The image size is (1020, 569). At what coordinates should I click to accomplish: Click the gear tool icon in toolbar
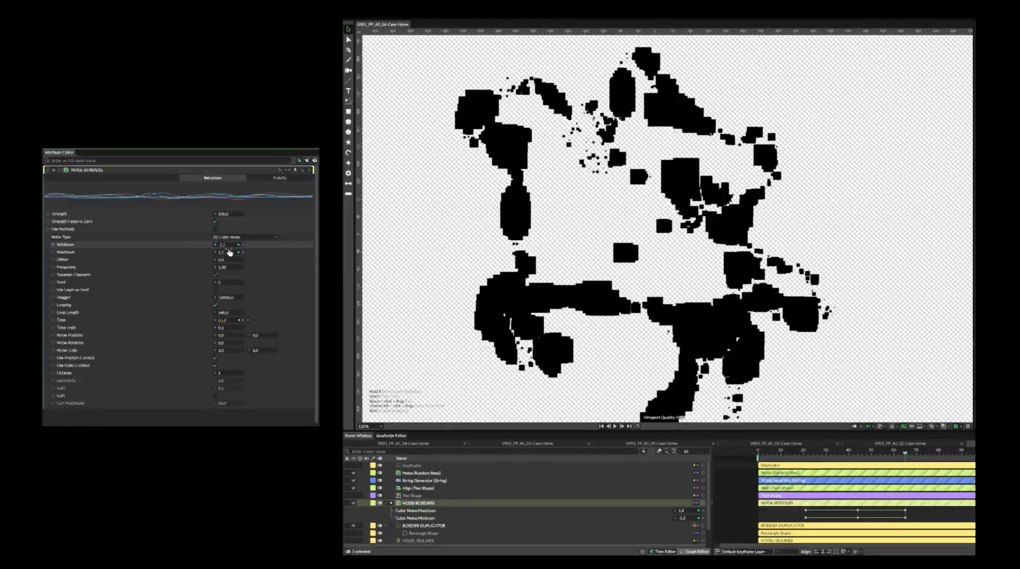348,173
